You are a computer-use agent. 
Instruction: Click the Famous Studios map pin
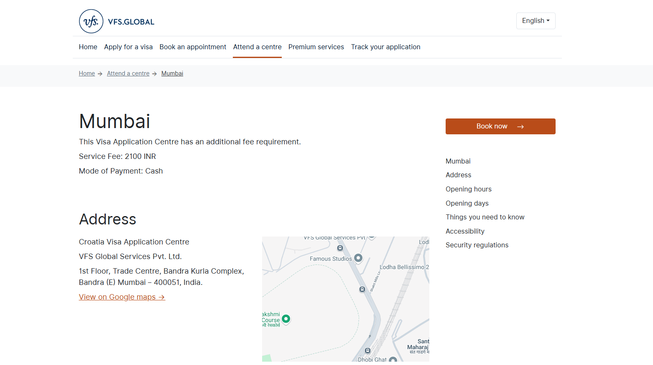coord(358,258)
